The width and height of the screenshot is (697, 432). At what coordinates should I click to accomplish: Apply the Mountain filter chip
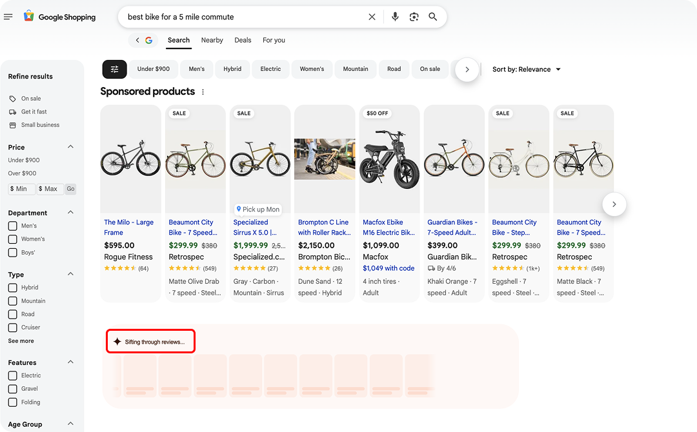[x=356, y=69]
